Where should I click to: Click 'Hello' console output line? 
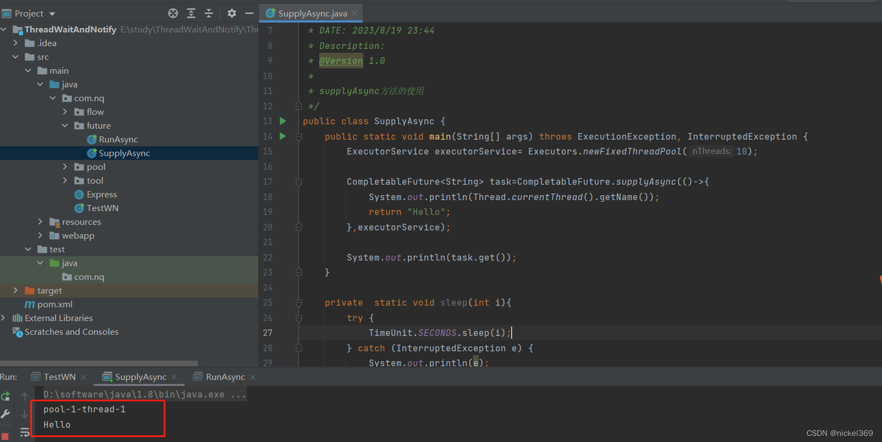(57, 424)
